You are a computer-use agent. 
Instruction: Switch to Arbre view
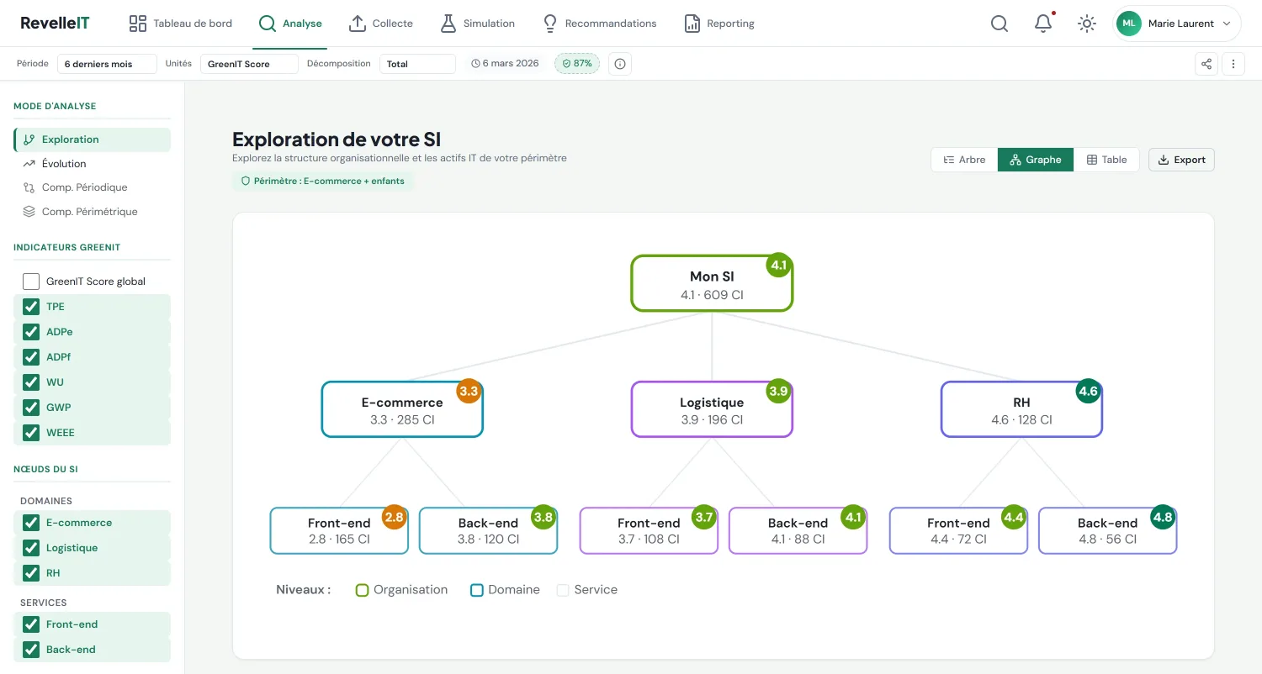[x=964, y=160]
